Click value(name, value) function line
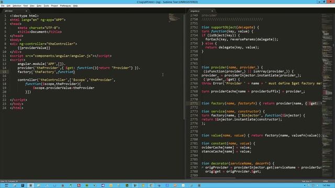 pos(261,135)
